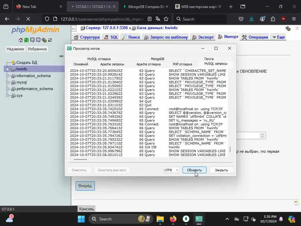
Task: Open Firefox application menu hamburger
Action: (294, 19)
